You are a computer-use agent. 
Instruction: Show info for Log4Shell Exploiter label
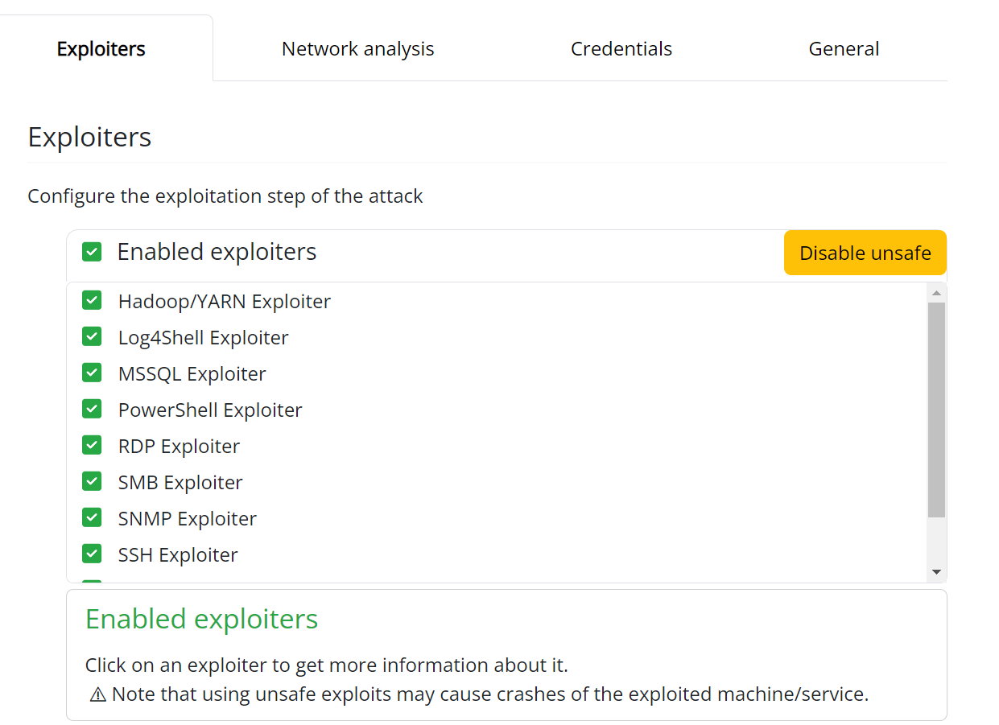(203, 338)
